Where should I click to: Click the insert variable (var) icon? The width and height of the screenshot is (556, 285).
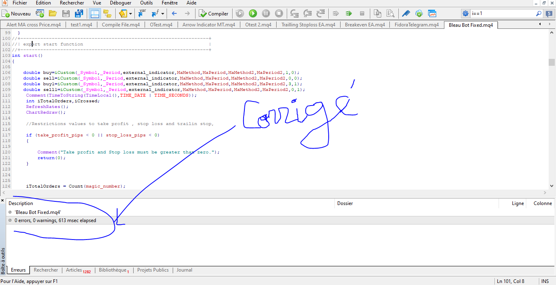[x=142, y=13]
